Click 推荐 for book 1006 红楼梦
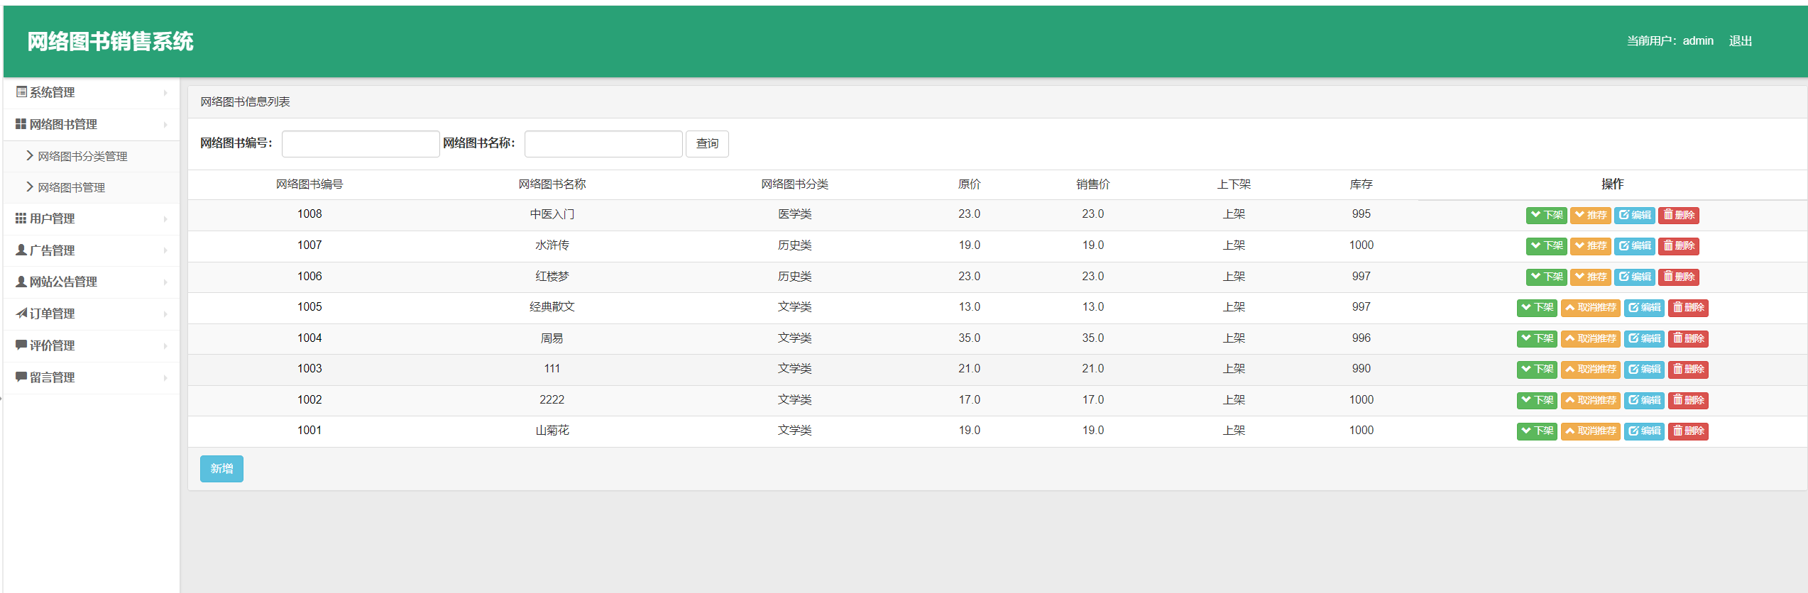The height and width of the screenshot is (593, 1808). [1590, 277]
